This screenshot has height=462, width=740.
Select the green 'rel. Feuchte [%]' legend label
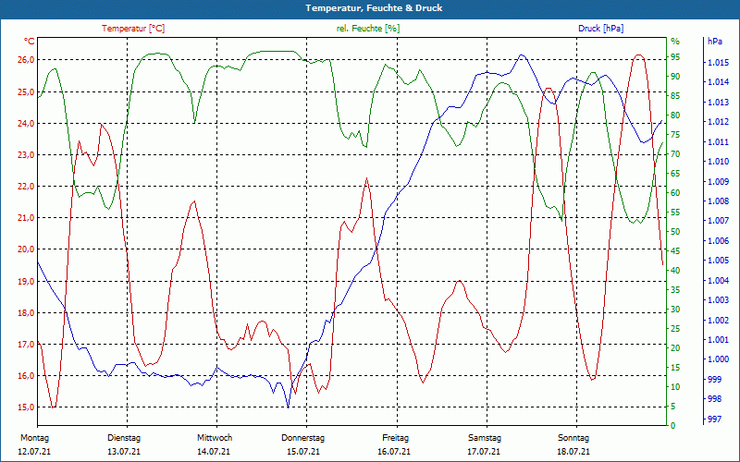(x=367, y=29)
